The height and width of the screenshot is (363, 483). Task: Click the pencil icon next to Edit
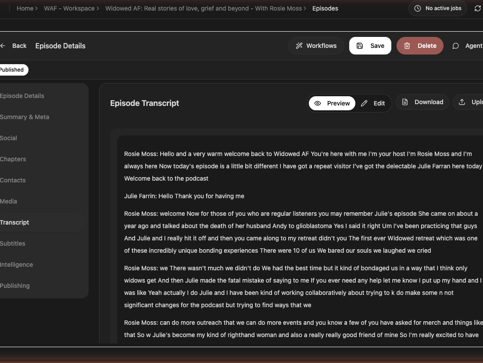(x=364, y=103)
